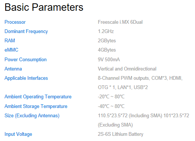Click the Ambient Storage Temperature label
Viewport: 195px width, 141px height.
tap(36, 106)
